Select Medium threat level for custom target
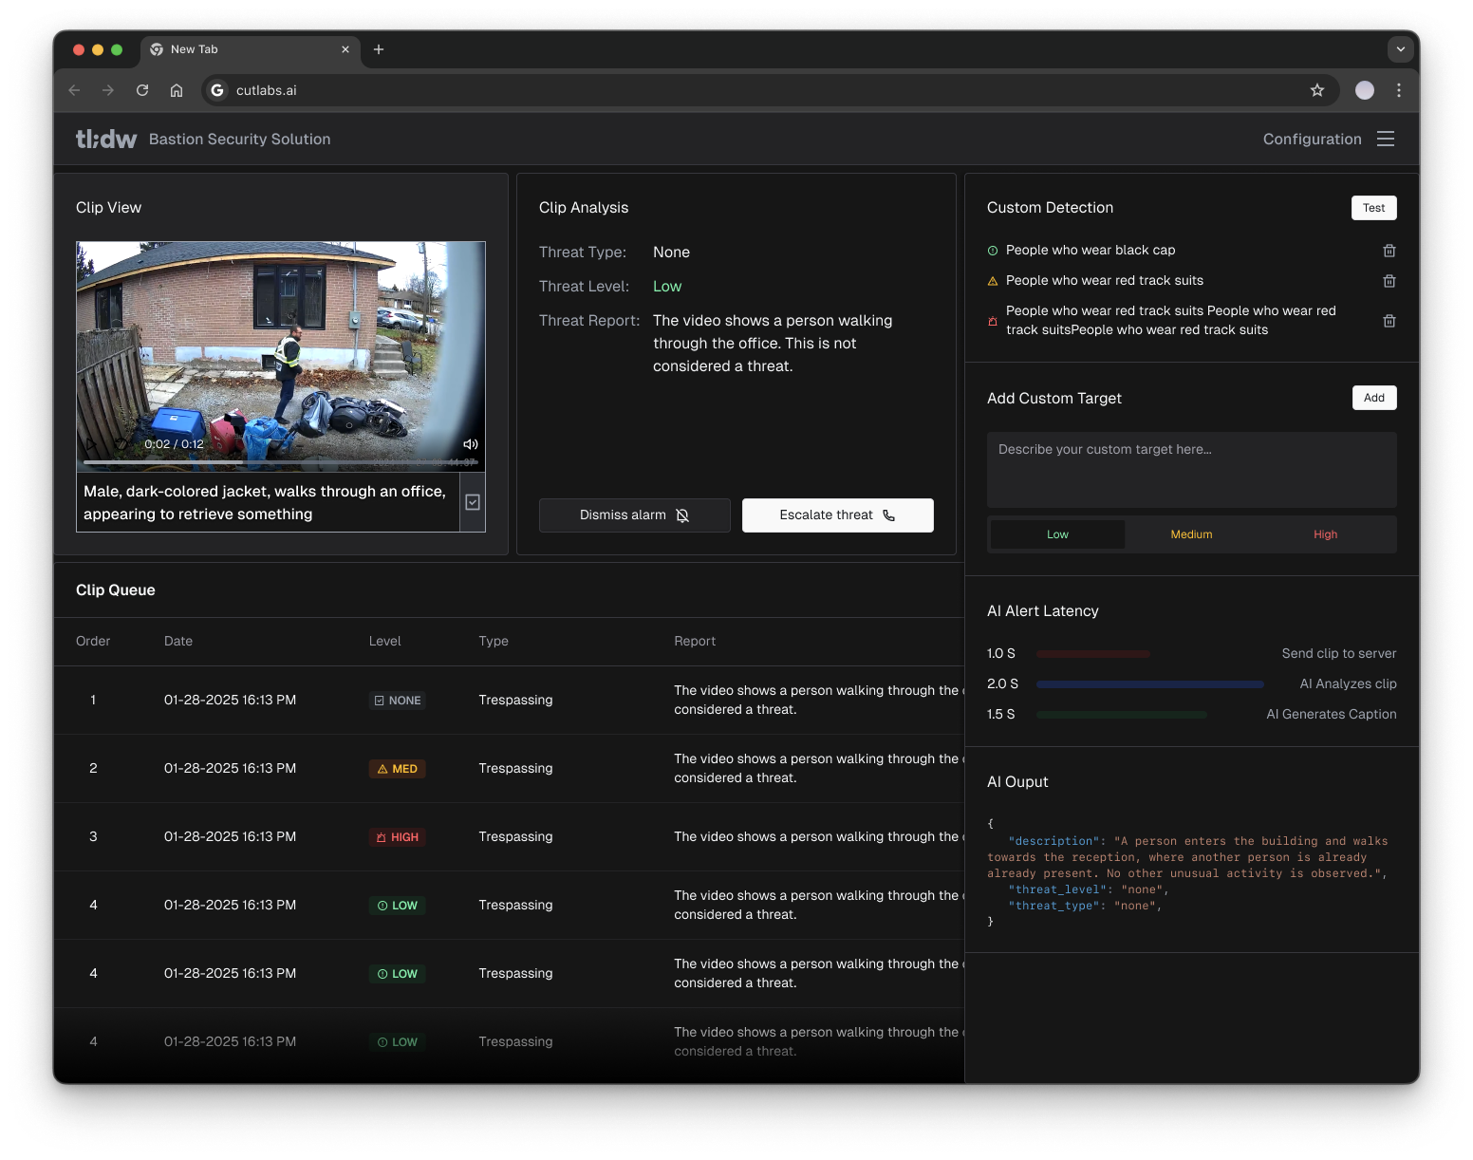The width and height of the screenshot is (1473, 1160). tap(1191, 534)
